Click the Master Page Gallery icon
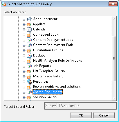Viewport: 119px width, 122px height. click(29, 76)
